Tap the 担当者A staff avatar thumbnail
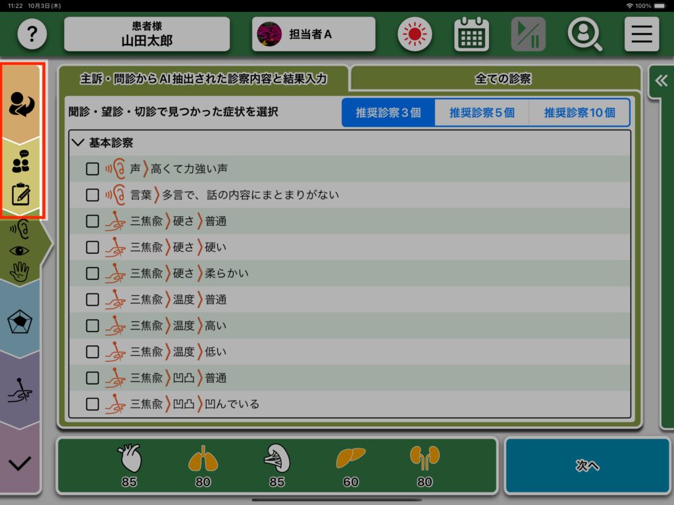This screenshot has width=674, height=505. point(269,34)
